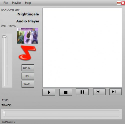Screen dimensions: 125x124
Task: Click the SAVE... button
Action: click(28, 84)
